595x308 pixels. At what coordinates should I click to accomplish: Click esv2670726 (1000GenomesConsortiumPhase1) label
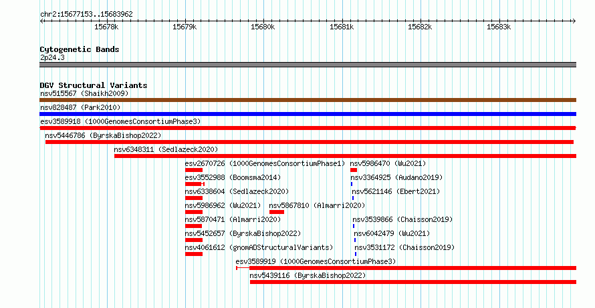pyautogui.click(x=265, y=163)
